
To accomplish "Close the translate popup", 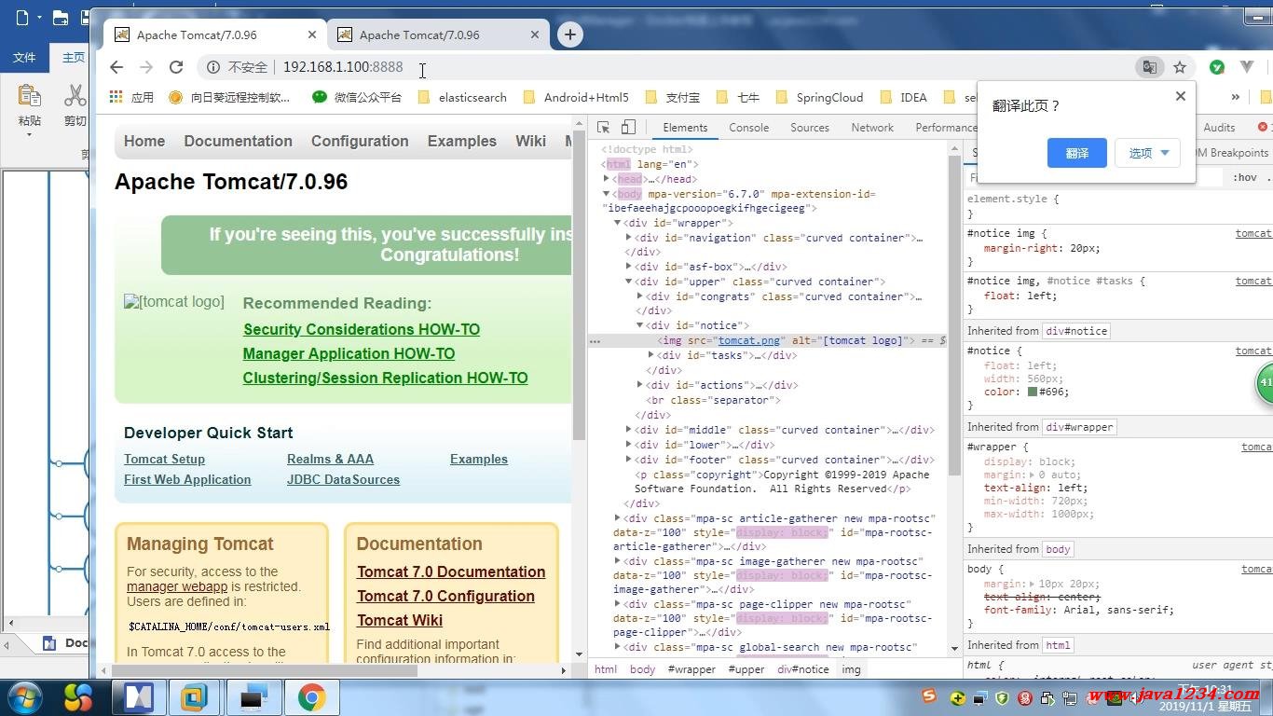I will tap(1181, 96).
